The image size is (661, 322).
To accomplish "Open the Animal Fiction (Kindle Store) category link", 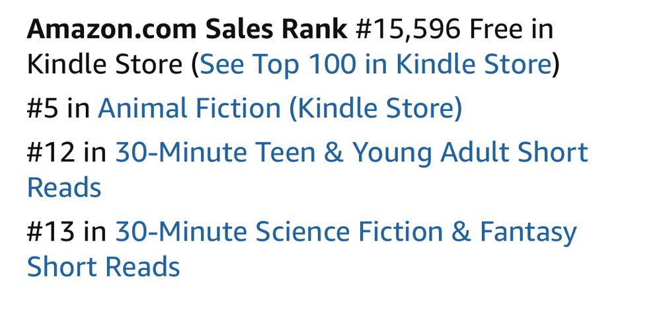I will 280,108.
